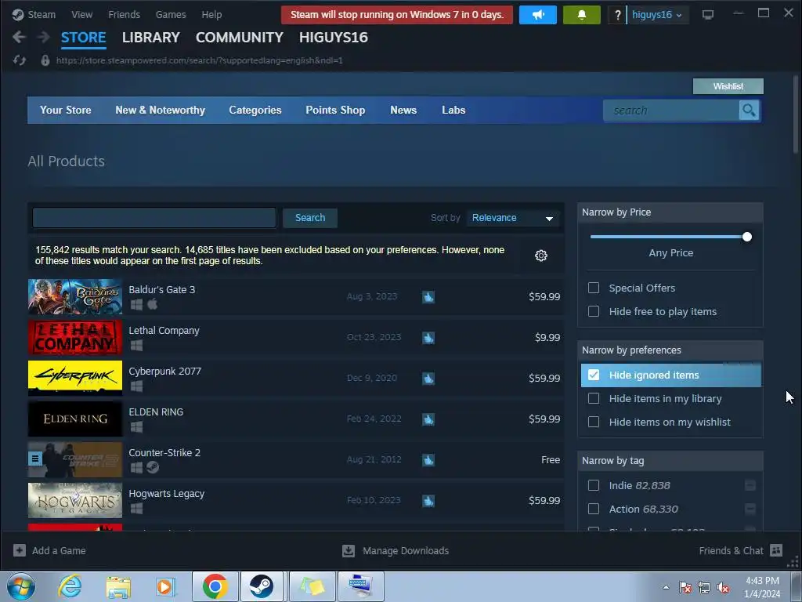Open the View menu

pos(81,14)
